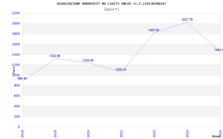Click the 1200 y-axis tick label
Image resolution: width=223 pixels, height=139 pixels.
click(x=16, y=65)
